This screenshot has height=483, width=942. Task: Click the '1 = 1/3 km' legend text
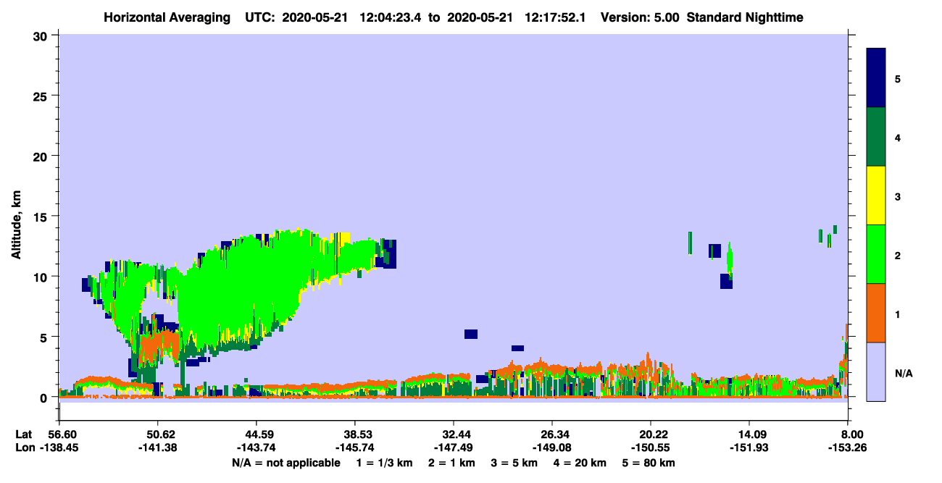click(385, 463)
